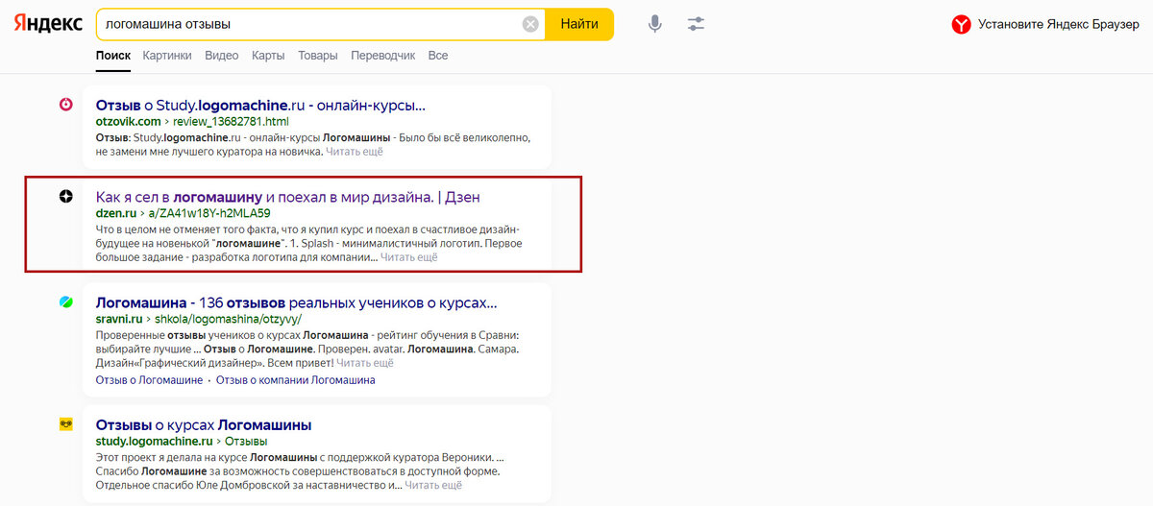Click the review_13682781.html path link
The image size is (1153, 506).
[x=231, y=122]
